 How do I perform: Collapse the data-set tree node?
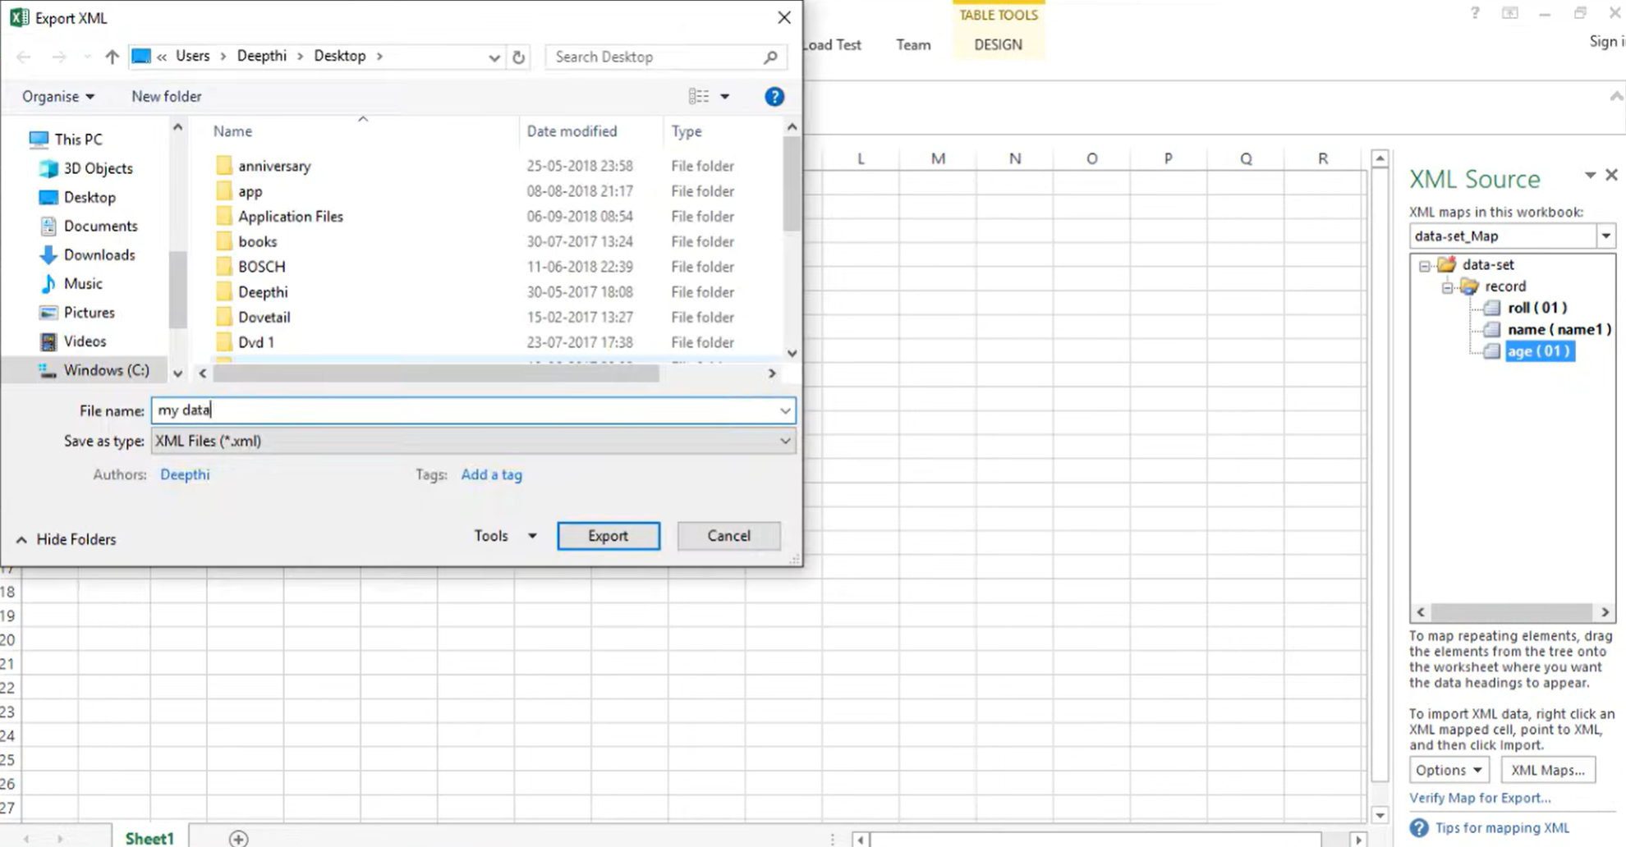[x=1425, y=265]
